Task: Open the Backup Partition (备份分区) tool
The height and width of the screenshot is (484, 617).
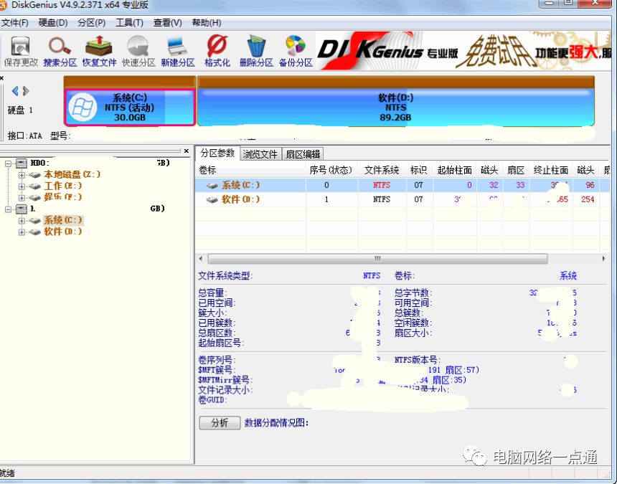Action: coord(296,51)
